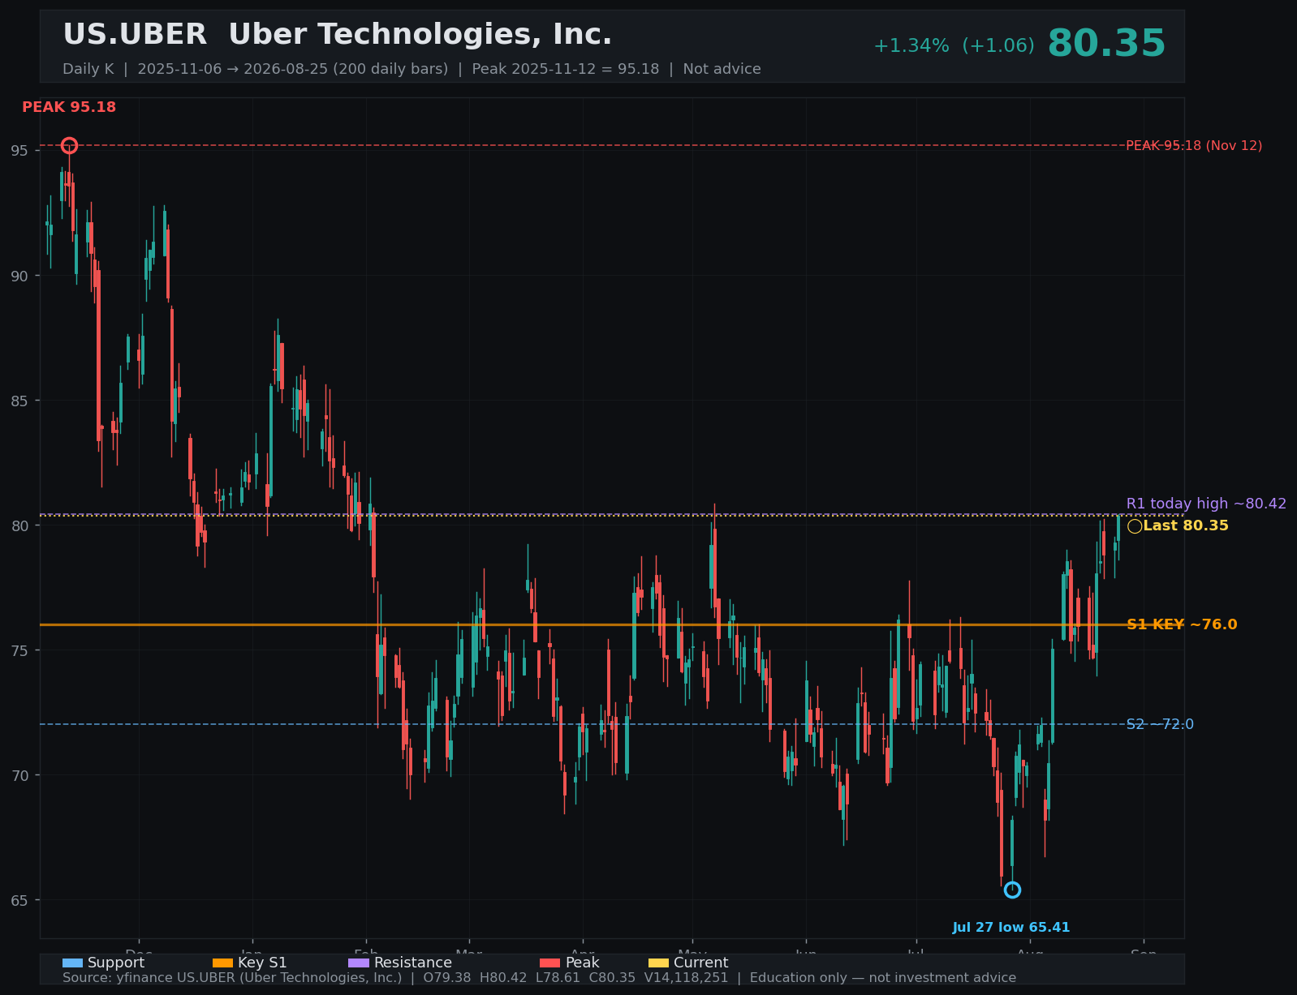Select the yellow Current legend swatch
Screen dimensions: 1297x995
(x=658, y=963)
